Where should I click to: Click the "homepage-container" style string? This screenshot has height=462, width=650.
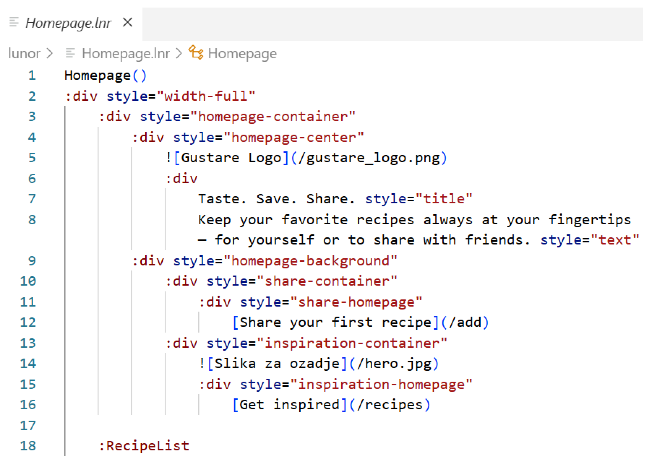[x=273, y=117]
